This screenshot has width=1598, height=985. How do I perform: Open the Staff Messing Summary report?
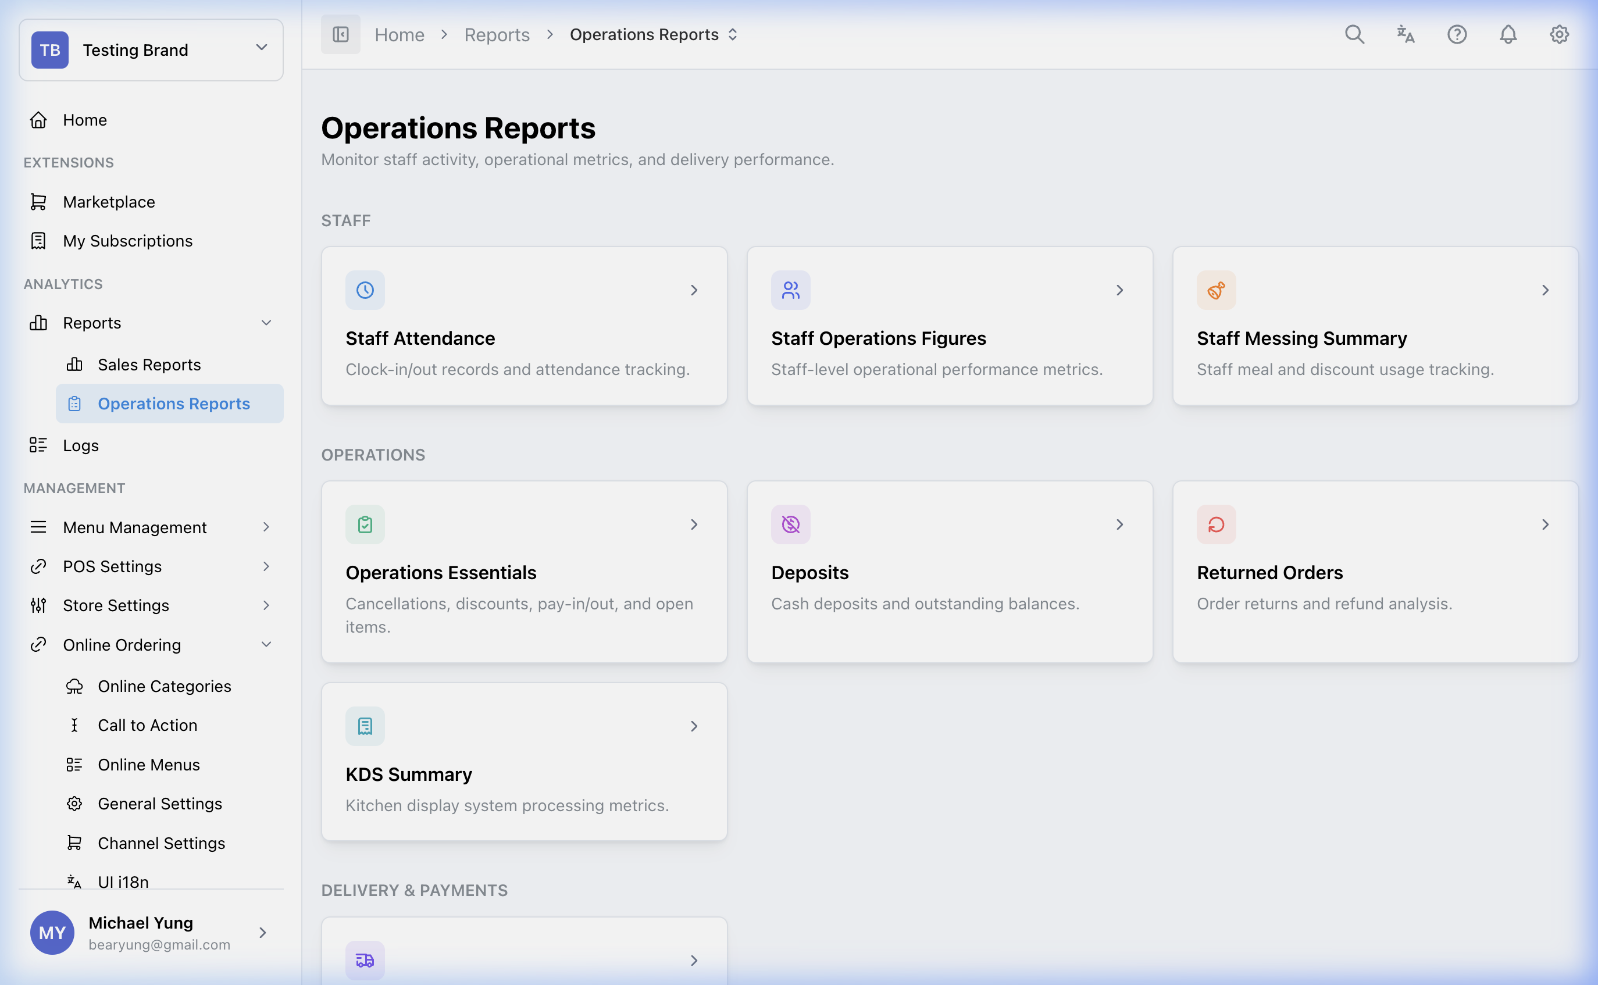1375,326
